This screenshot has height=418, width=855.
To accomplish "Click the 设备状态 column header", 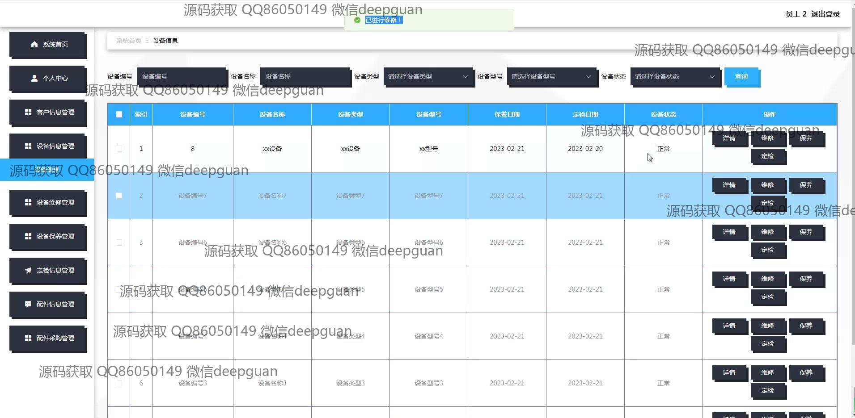I will (x=664, y=114).
